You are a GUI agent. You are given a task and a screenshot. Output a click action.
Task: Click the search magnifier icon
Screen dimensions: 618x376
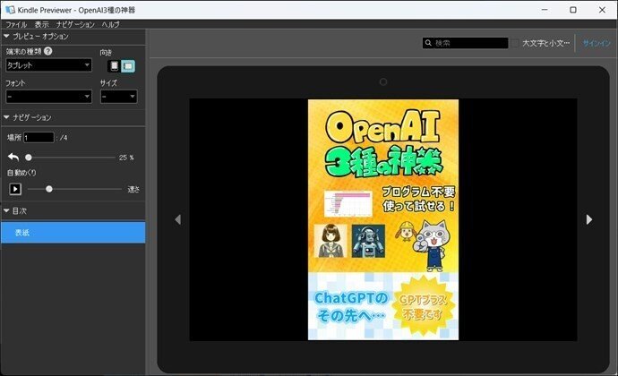click(428, 43)
